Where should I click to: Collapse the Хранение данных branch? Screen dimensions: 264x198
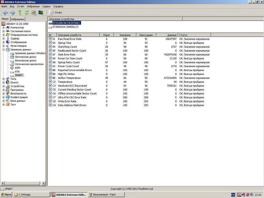coord(3,49)
